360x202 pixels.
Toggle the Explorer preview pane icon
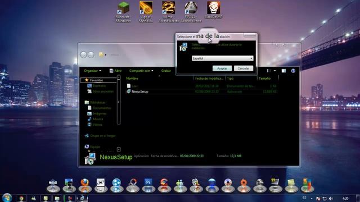point(283,71)
